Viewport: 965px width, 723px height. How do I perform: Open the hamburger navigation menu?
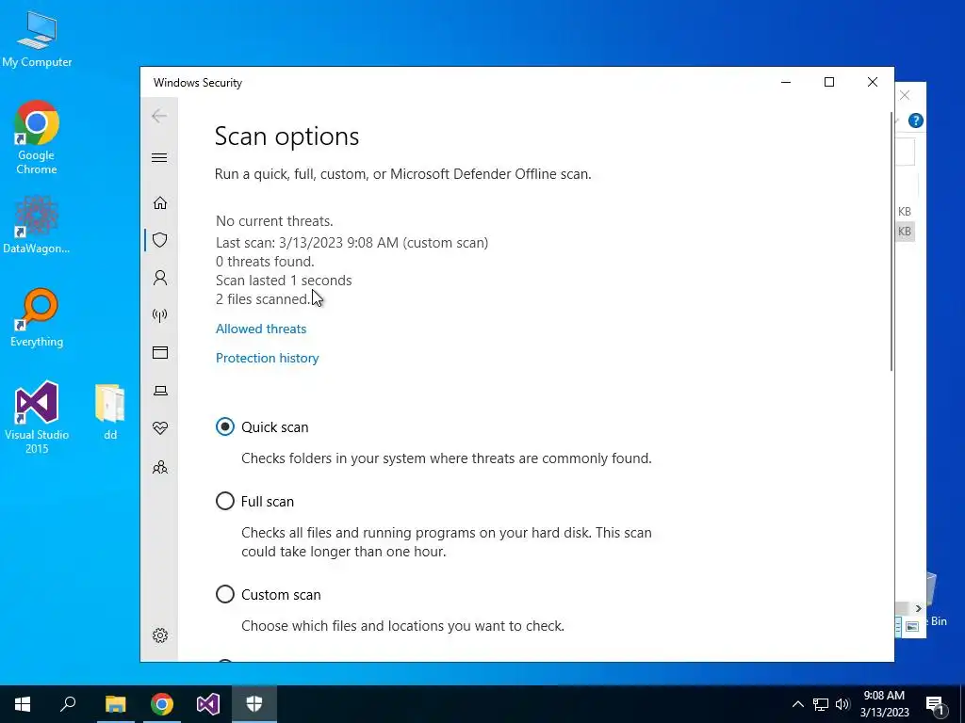click(x=159, y=158)
